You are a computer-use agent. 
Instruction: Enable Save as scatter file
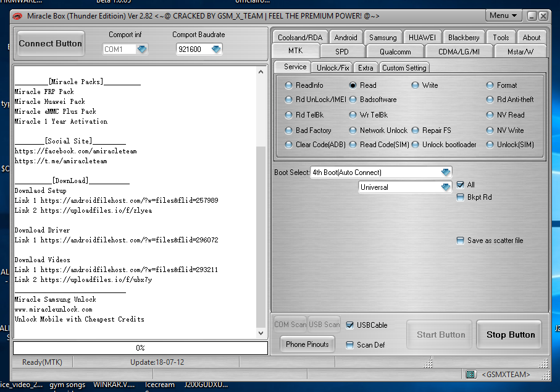pos(460,241)
